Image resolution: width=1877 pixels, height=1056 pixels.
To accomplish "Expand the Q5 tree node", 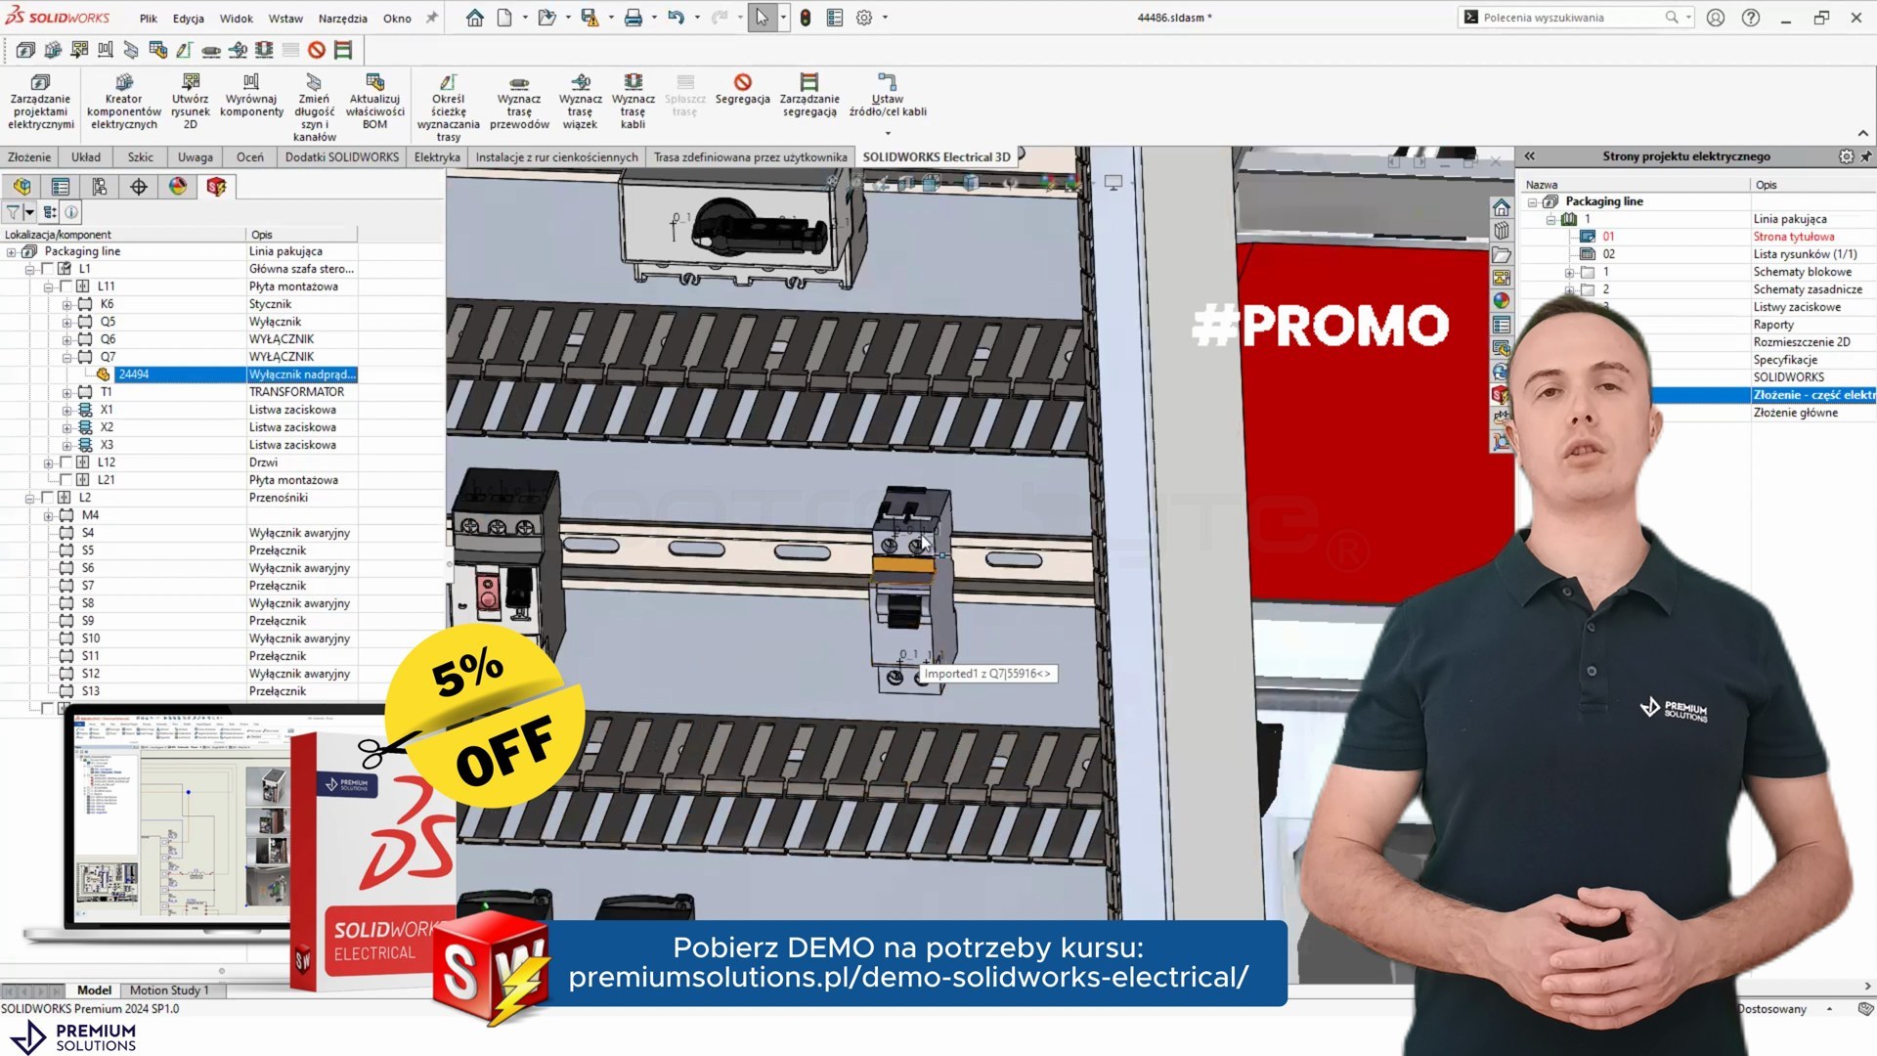I will point(66,322).
